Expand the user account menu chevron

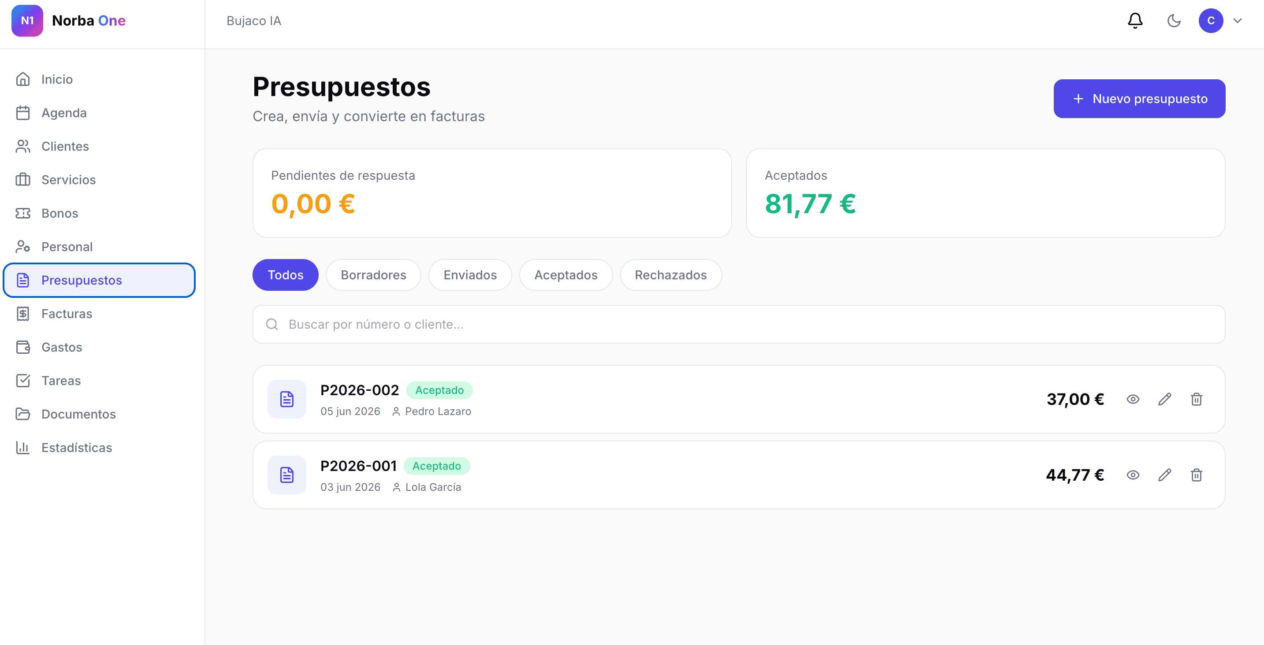click(1238, 21)
